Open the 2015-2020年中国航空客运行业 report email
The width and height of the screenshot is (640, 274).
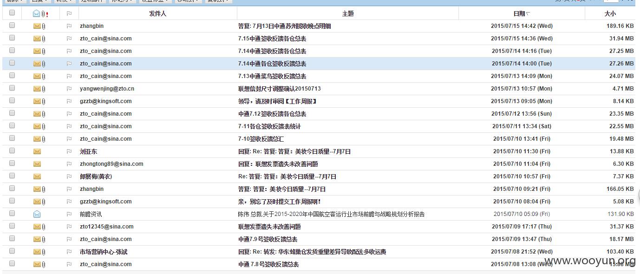(x=331, y=214)
